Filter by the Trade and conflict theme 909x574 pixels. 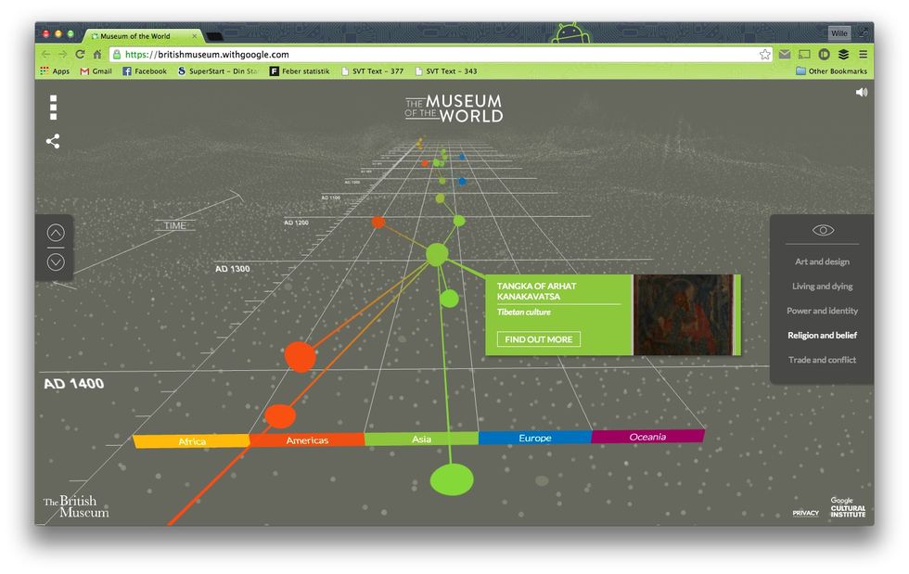[822, 360]
